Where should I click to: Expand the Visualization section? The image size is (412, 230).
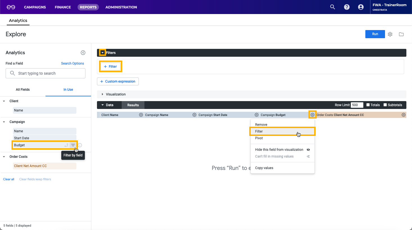(103, 94)
